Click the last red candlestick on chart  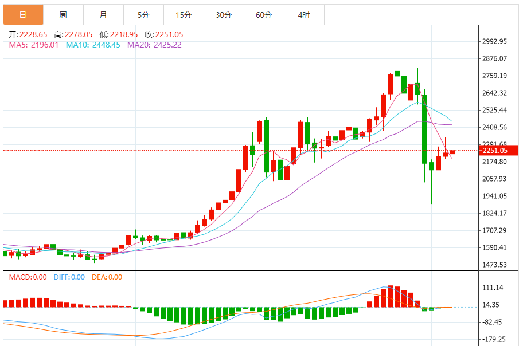click(x=452, y=152)
